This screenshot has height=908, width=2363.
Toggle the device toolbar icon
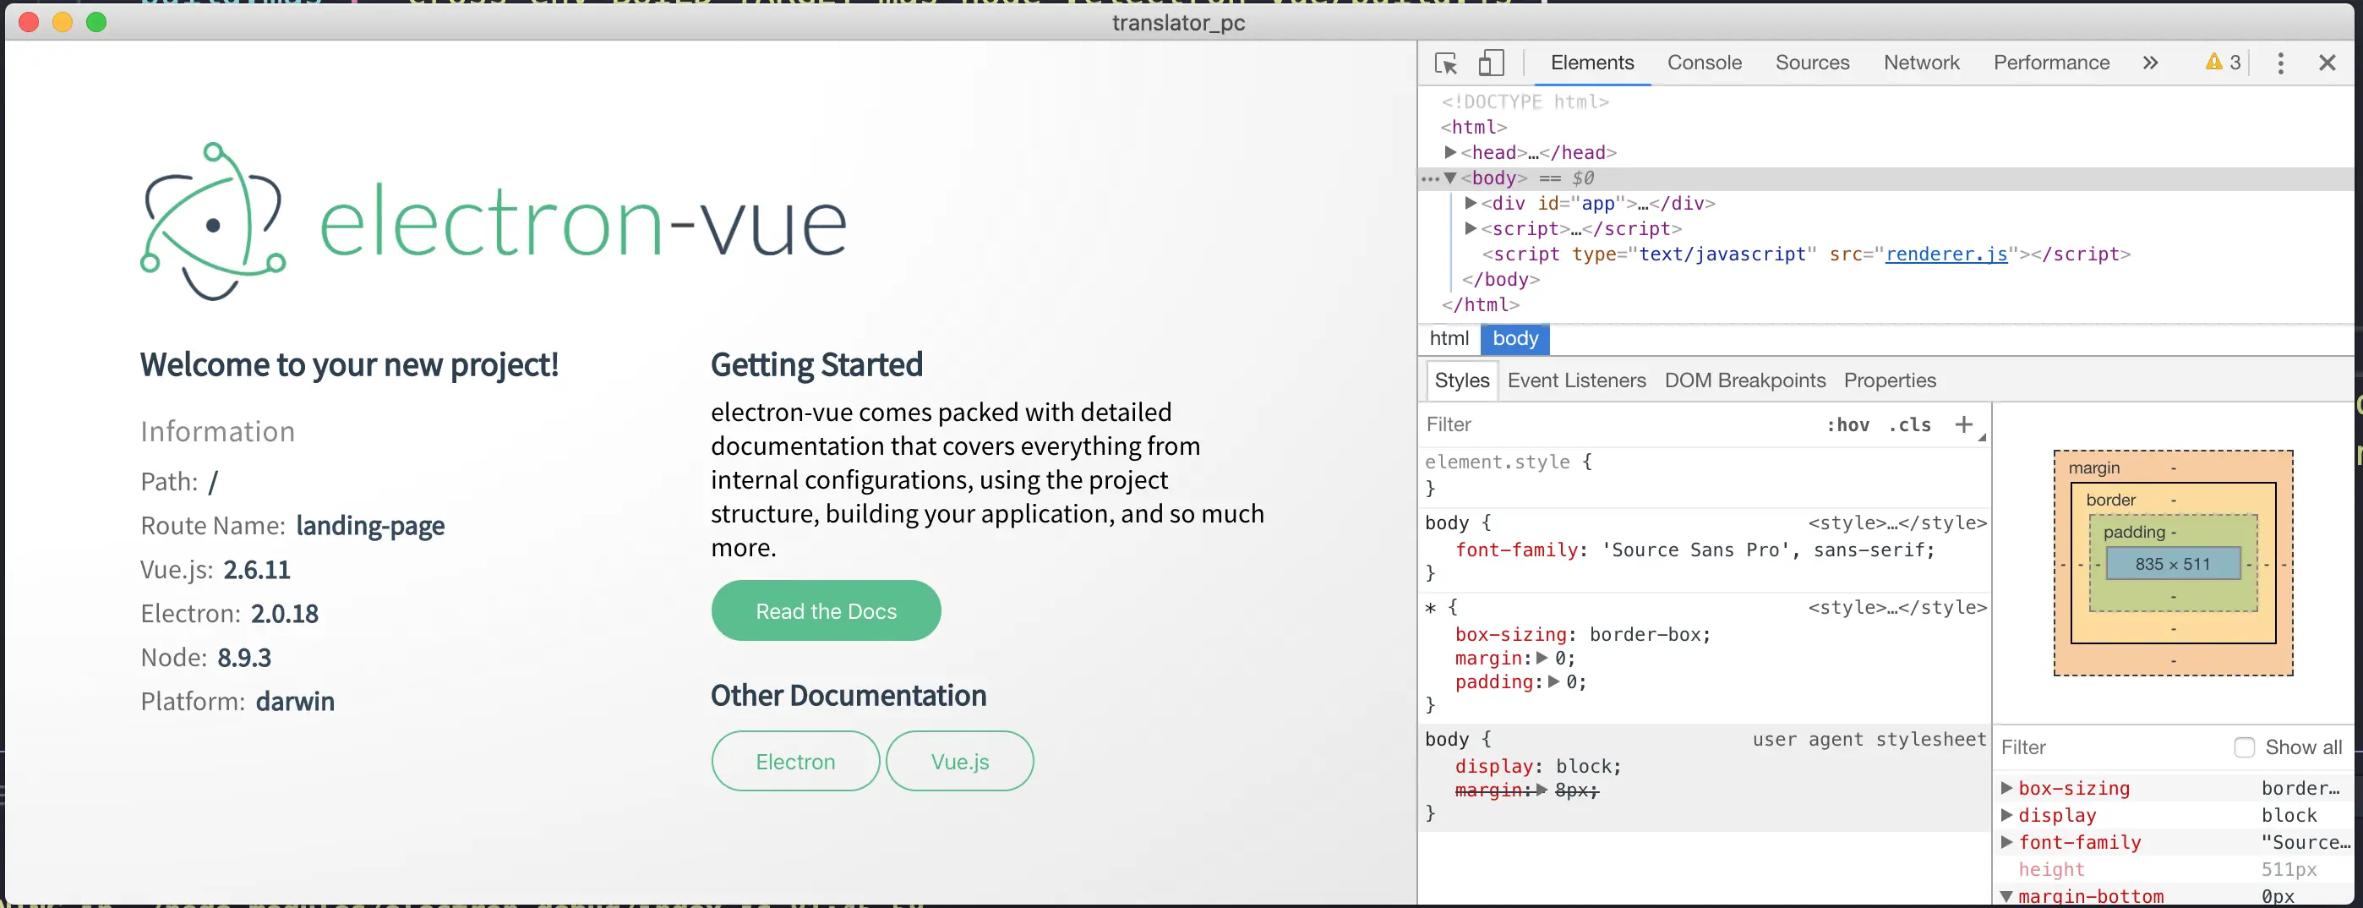1492,63
